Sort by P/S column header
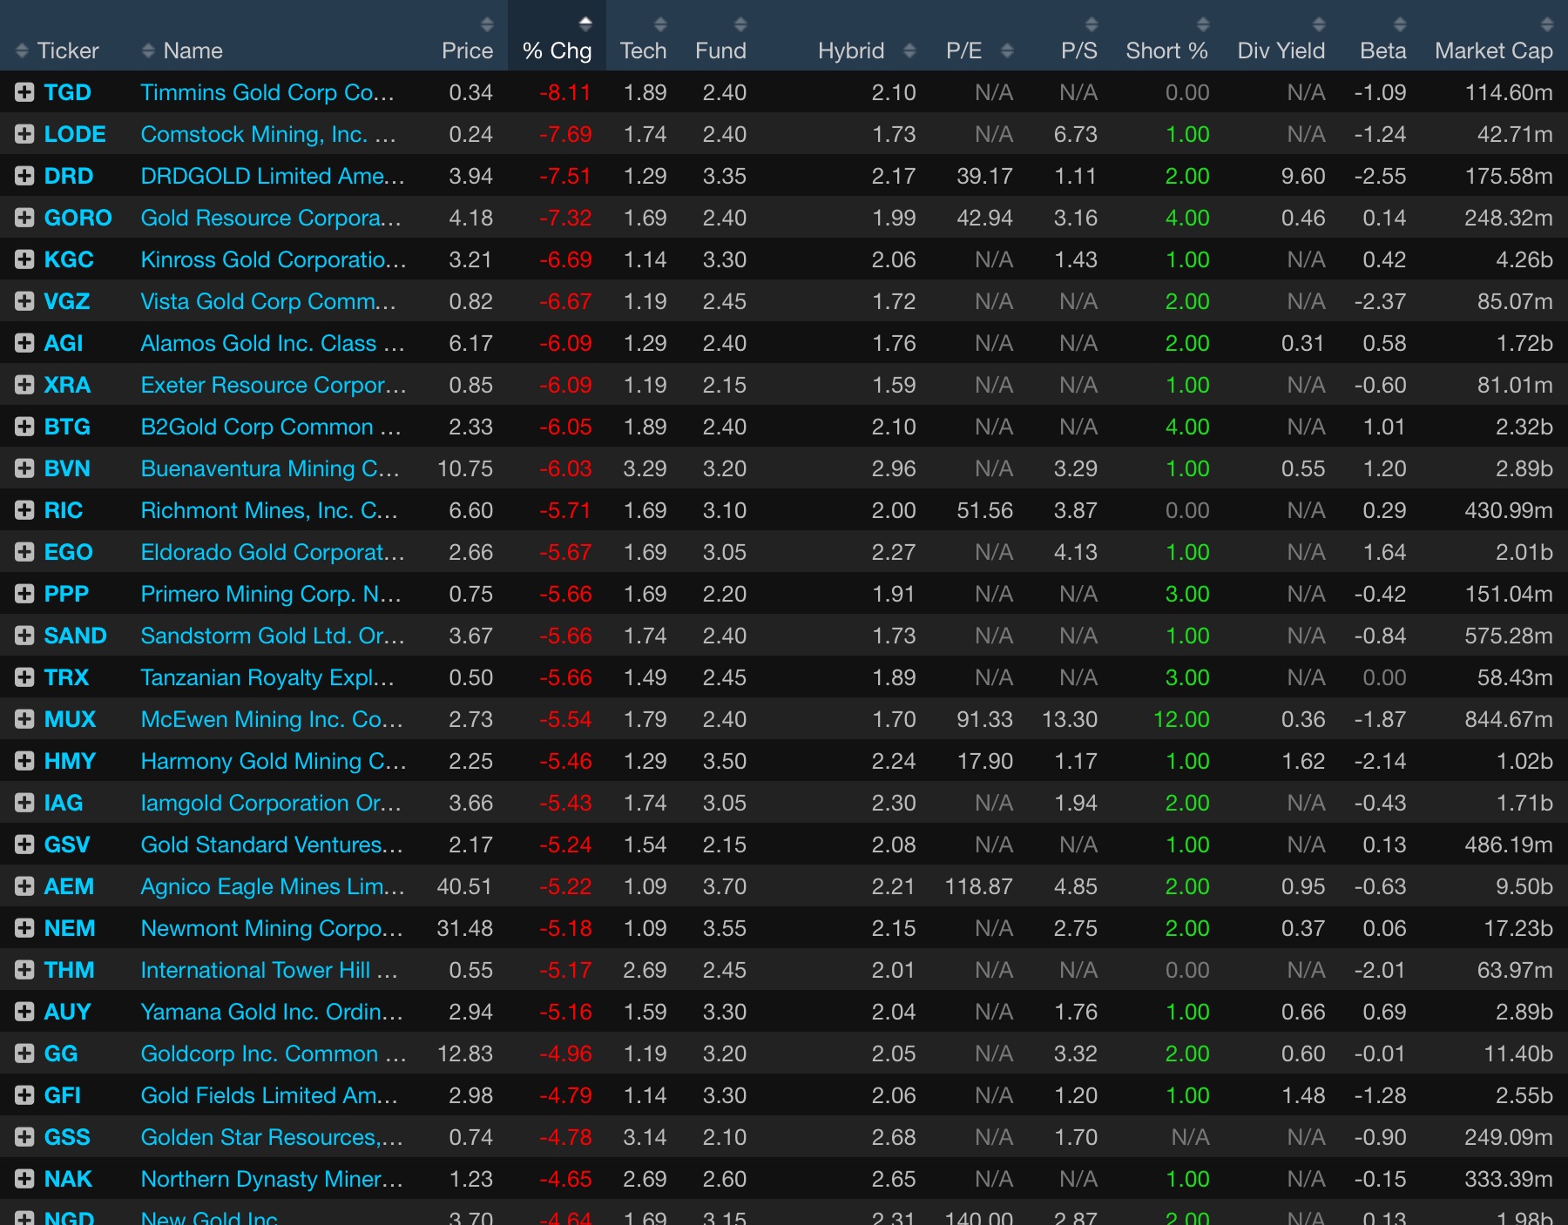The width and height of the screenshot is (1568, 1225). (1078, 50)
